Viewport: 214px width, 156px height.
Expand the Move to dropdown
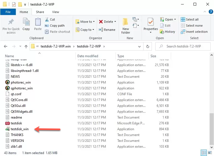pos(94,22)
